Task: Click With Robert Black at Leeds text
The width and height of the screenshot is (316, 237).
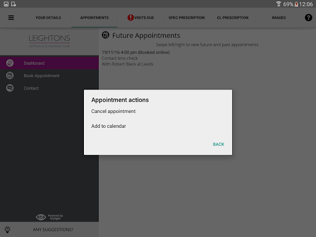Action: 128,64
